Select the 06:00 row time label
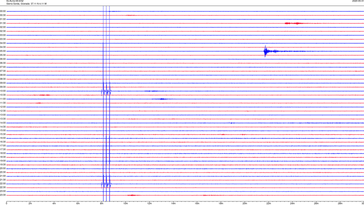Image resolution: width=364 pixels, height=205 pixels. coord(3,59)
